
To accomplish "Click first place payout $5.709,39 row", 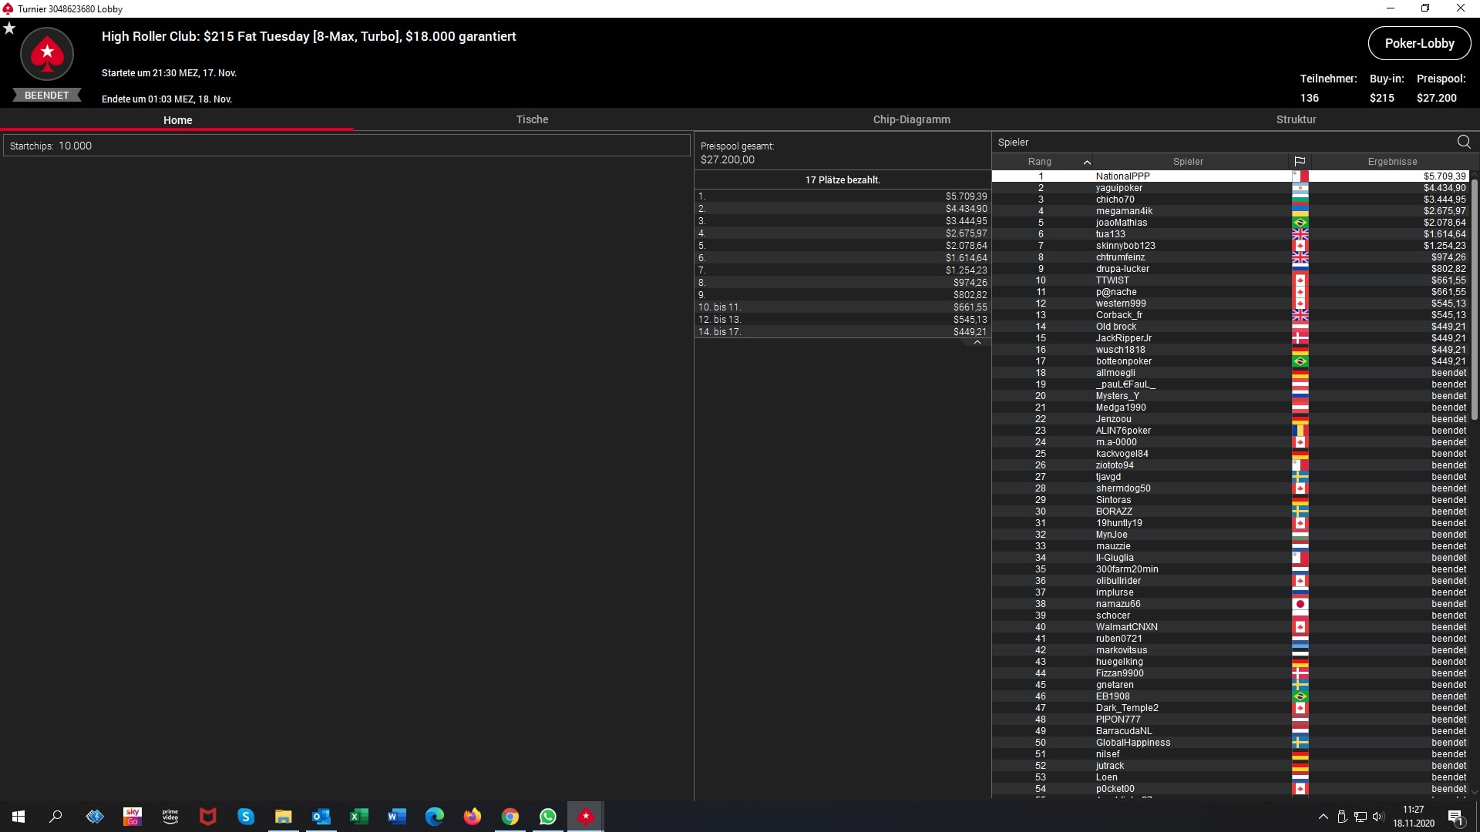I will click(x=843, y=196).
